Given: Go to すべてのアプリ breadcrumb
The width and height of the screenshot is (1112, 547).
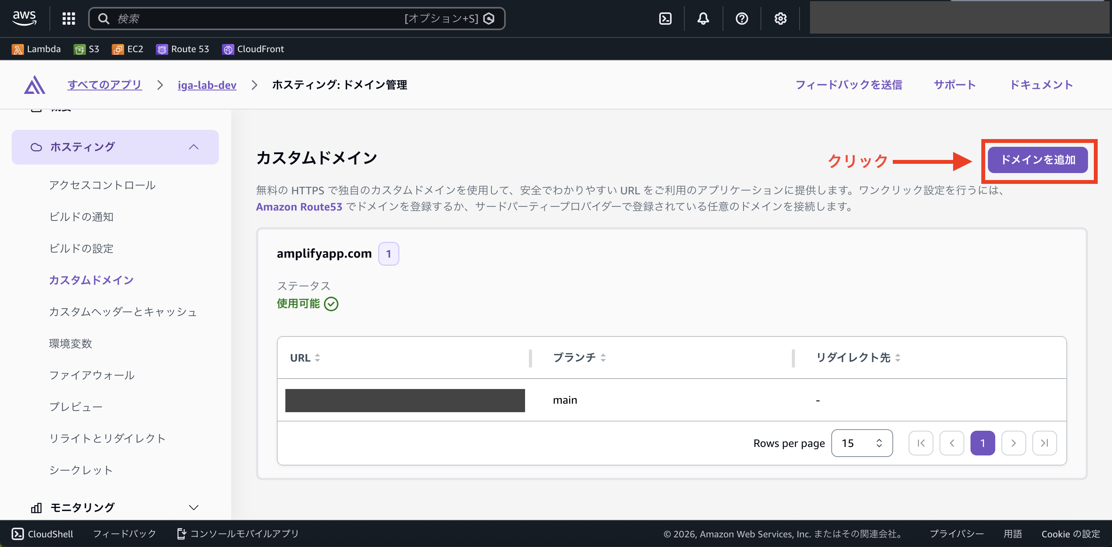Looking at the screenshot, I should 104,85.
